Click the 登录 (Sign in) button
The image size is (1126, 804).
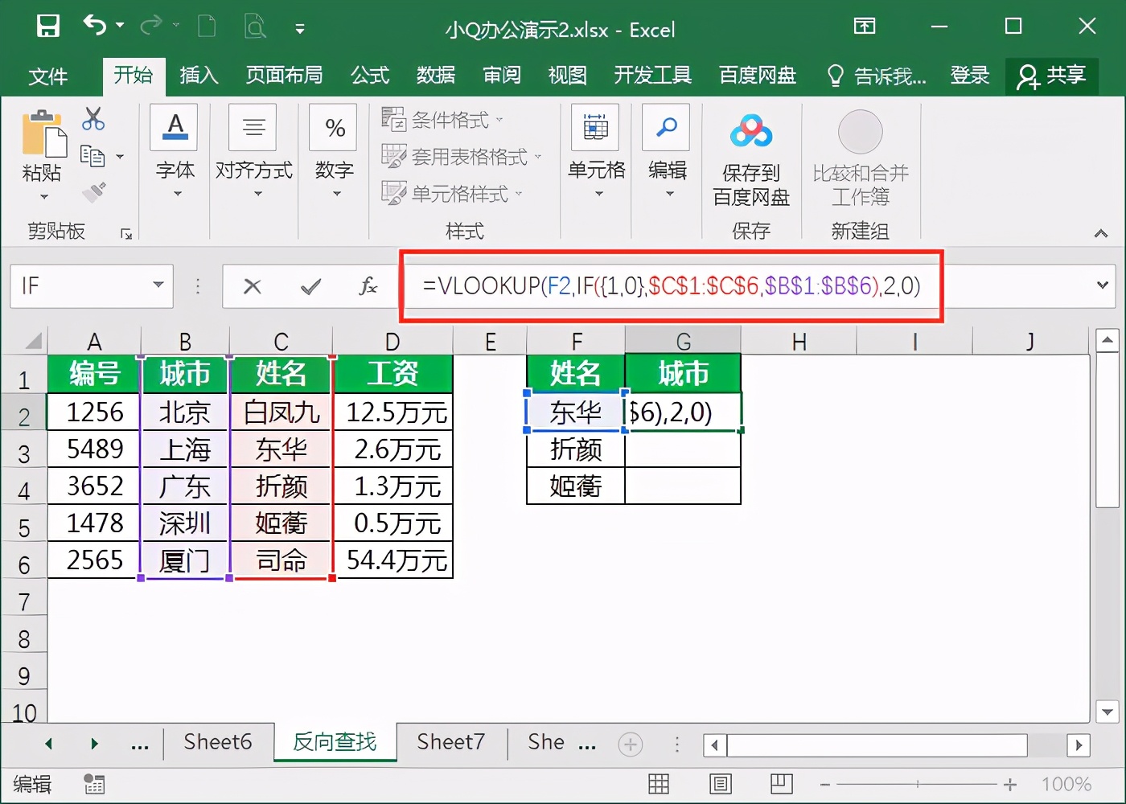(970, 76)
